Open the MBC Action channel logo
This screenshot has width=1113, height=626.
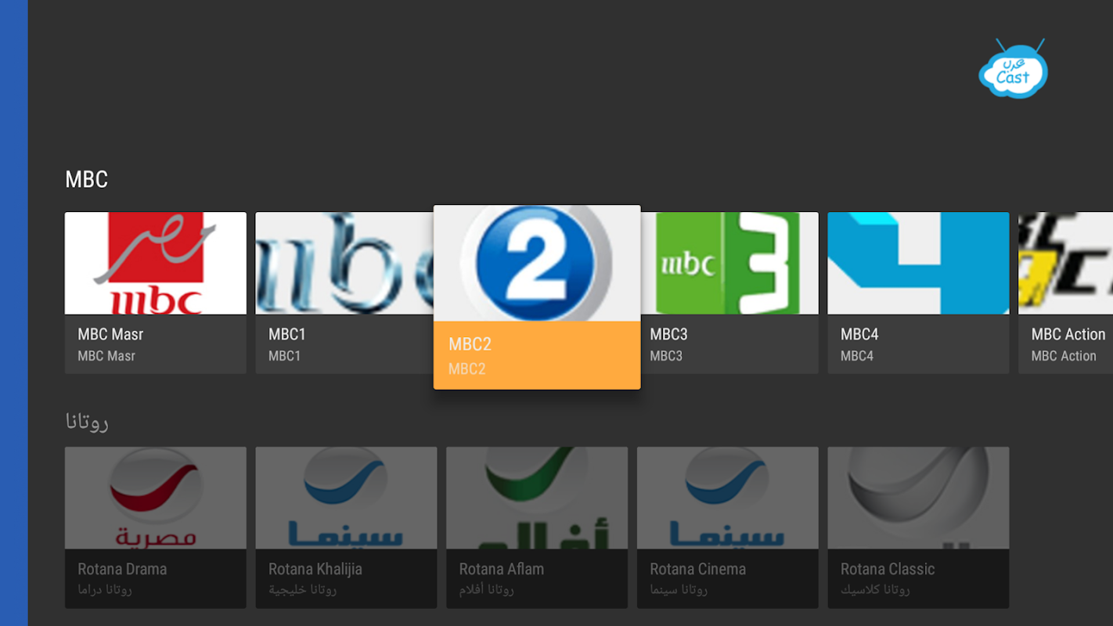coord(1065,263)
